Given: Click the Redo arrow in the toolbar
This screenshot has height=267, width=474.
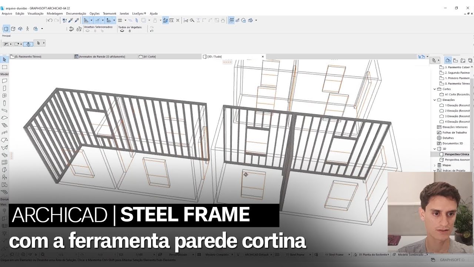Looking at the screenshot, I should [x=56, y=20].
